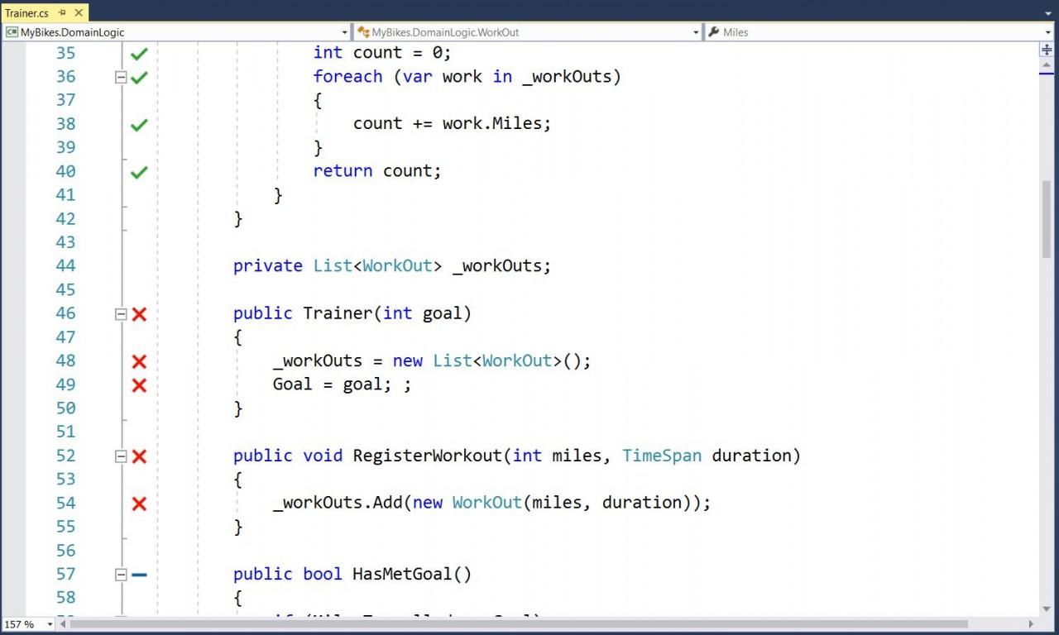
Task: Click the namespace icon beside MyBikes.DomainLogic
Action: [11, 31]
